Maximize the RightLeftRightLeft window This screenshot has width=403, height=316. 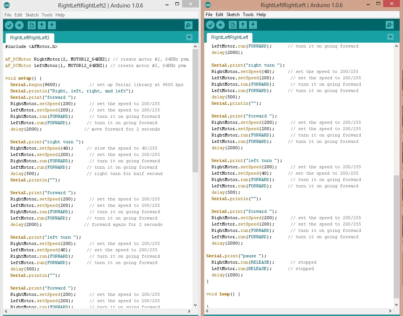click(x=378, y=4)
